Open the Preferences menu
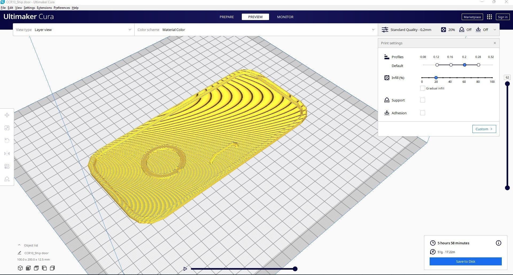 62,8
